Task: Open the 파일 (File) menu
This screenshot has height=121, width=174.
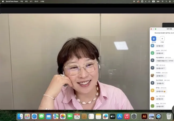Action: click(x=22, y=1)
